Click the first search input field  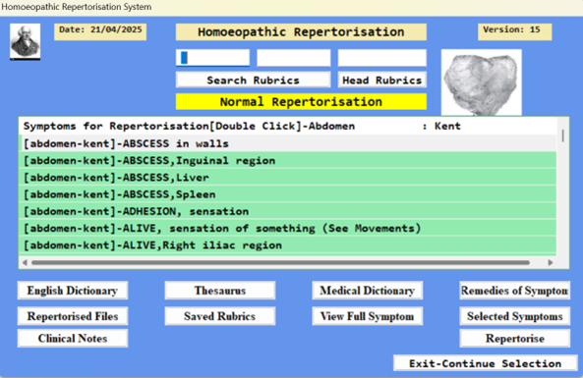coord(212,58)
